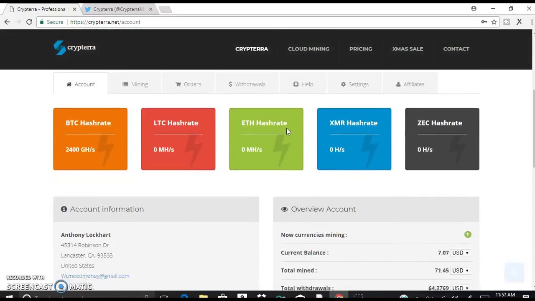Image resolution: width=535 pixels, height=301 pixels.
Task: Open Total mined USD currency dropdown
Action: 460,270
